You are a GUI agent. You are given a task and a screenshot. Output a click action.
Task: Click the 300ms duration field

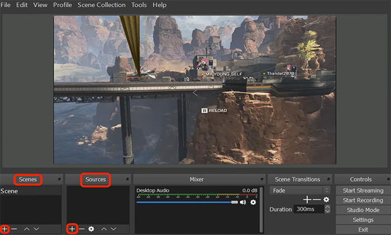click(x=309, y=209)
